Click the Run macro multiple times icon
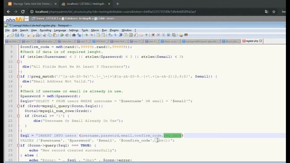The image size is (290, 163). (x=169, y=35)
